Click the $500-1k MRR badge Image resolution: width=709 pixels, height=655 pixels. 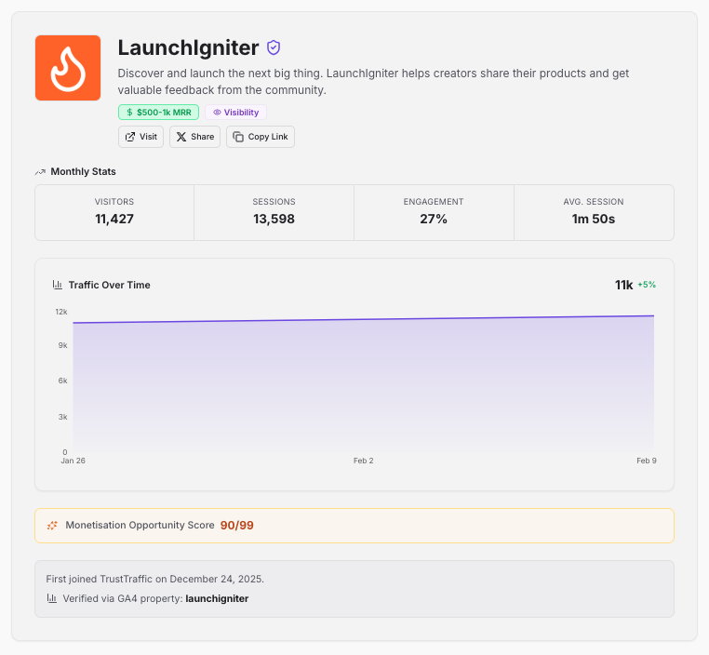159,112
